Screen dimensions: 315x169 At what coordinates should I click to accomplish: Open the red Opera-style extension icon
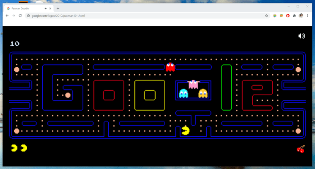tap(288, 16)
